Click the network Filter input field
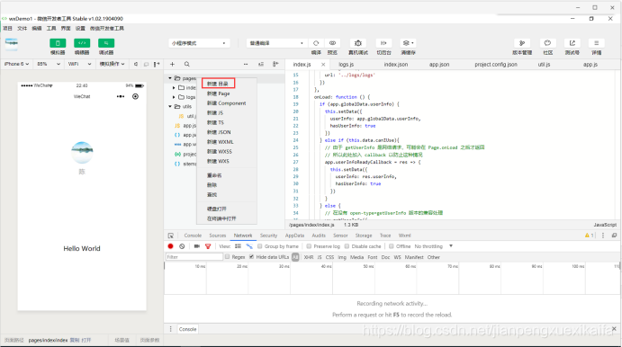 coord(194,257)
